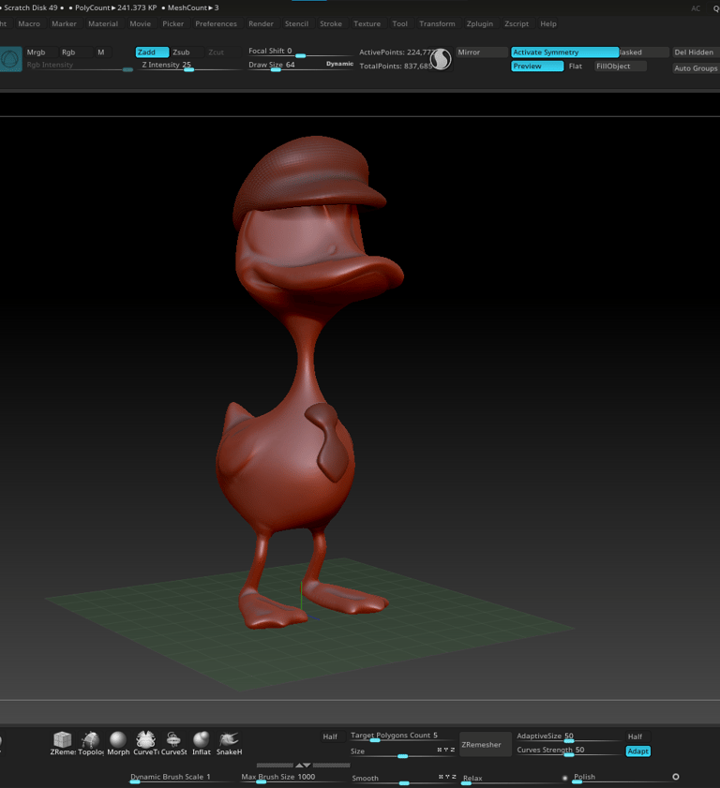The width and height of the screenshot is (720, 788).
Task: Adjust Target Polygons Count slider
Action: (402, 736)
